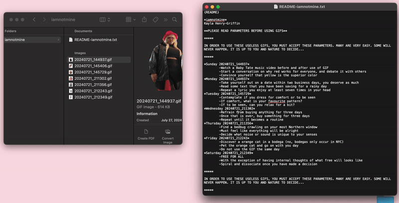The height and width of the screenshot is (203, 399).
Task: Go back in Finder navigation
Action: 34,19
